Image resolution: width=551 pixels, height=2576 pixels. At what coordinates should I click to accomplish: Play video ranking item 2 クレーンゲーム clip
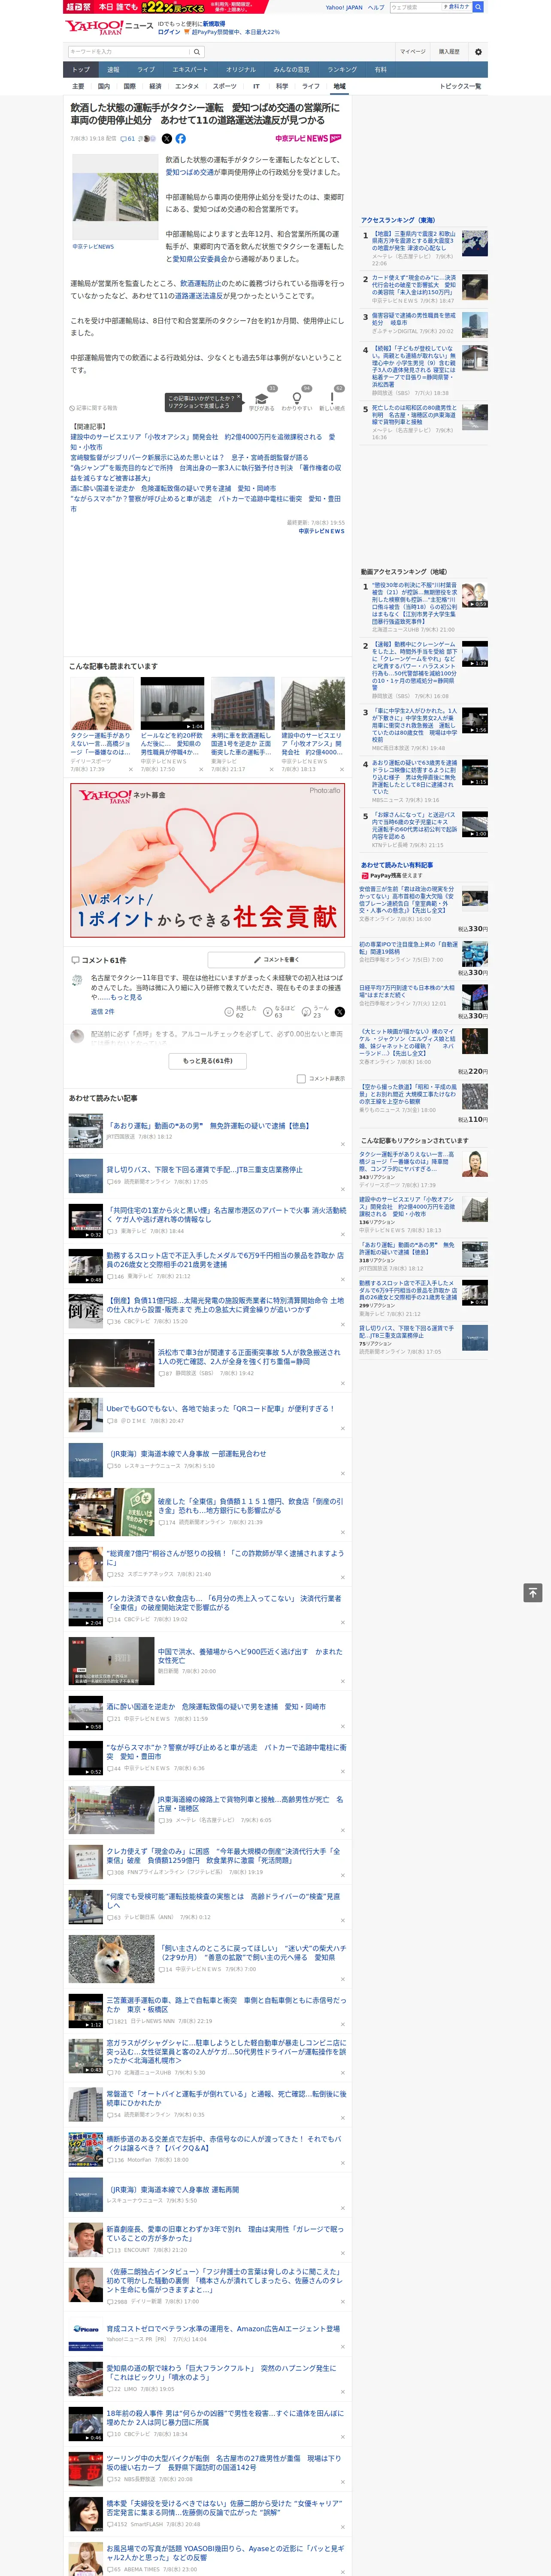click(x=475, y=654)
